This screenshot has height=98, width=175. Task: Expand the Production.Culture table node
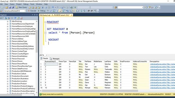coord(8,74)
